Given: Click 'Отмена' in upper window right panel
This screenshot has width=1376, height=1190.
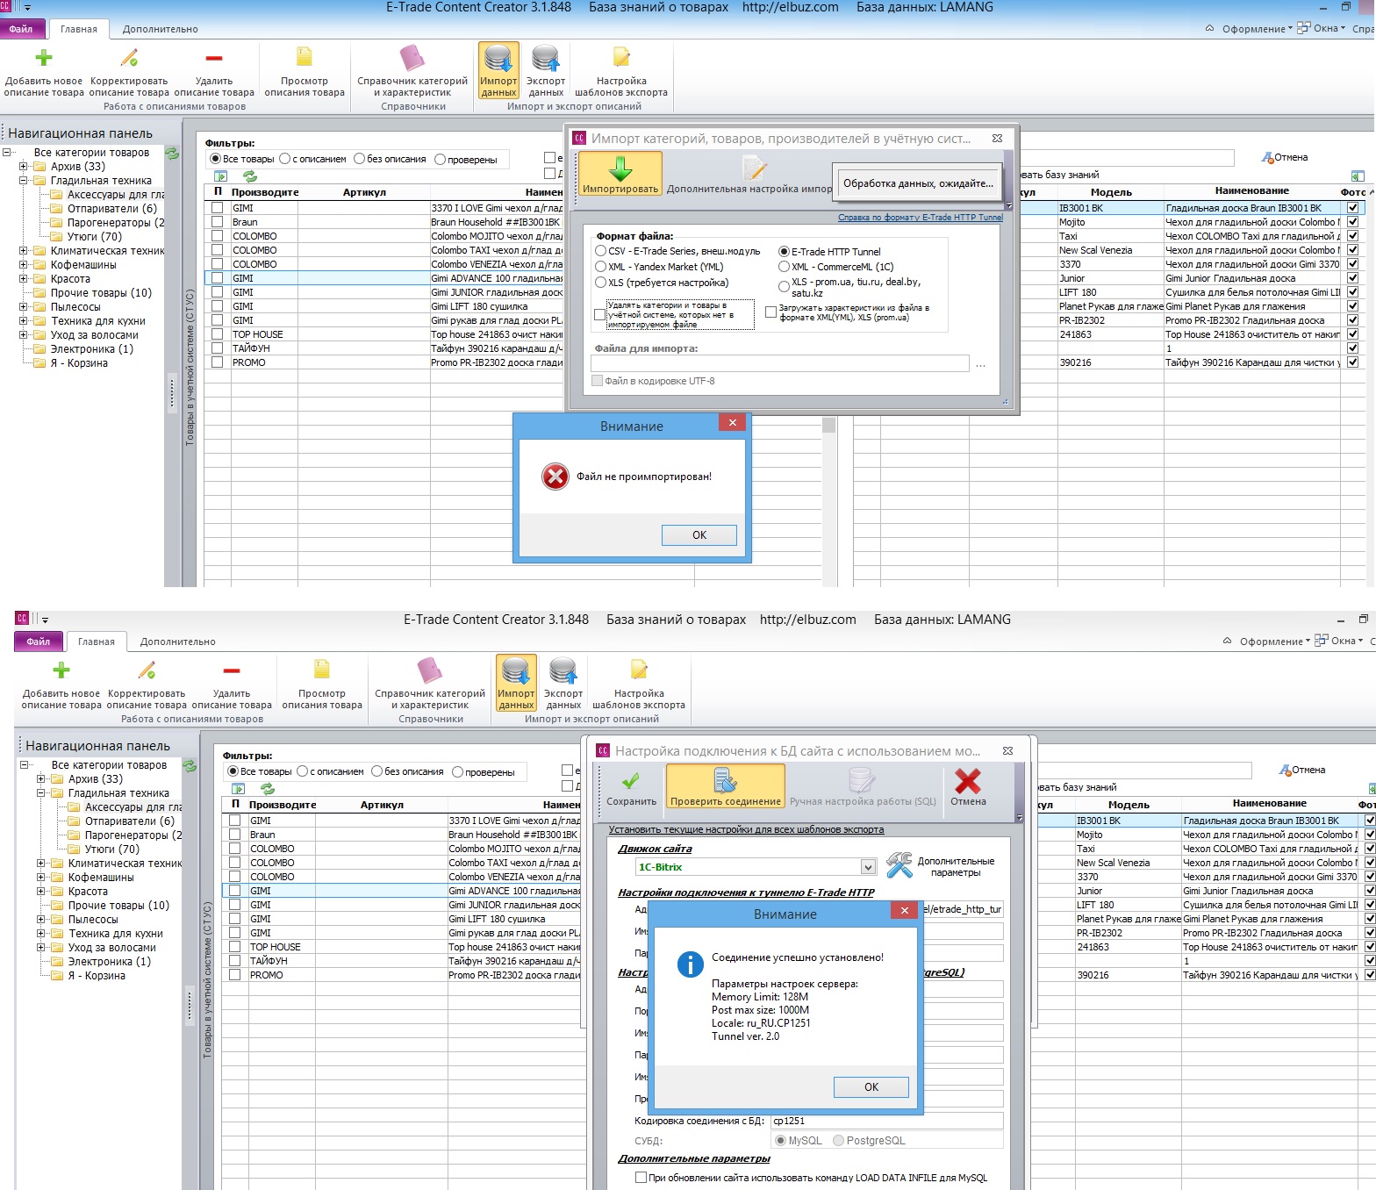Looking at the screenshot, I should [x=1285, y=157].
